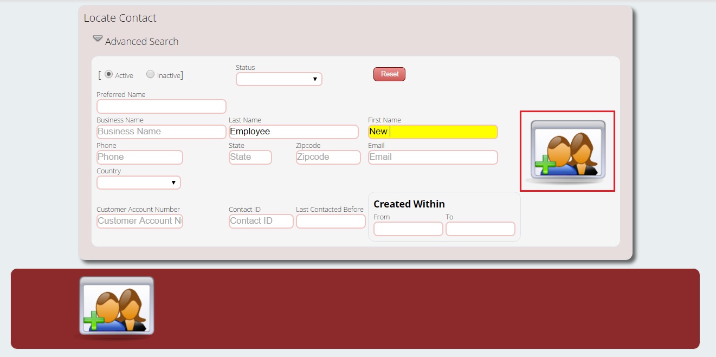
Task: Click the State input field
Action: (250, 157)
